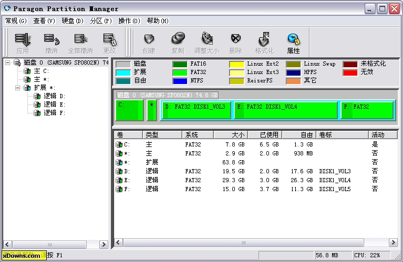The height and width of the screenshot is (262, 403).
Task: Click the volume icon of row F: in table
Action: pyautogui.click(x=119, y=190)
